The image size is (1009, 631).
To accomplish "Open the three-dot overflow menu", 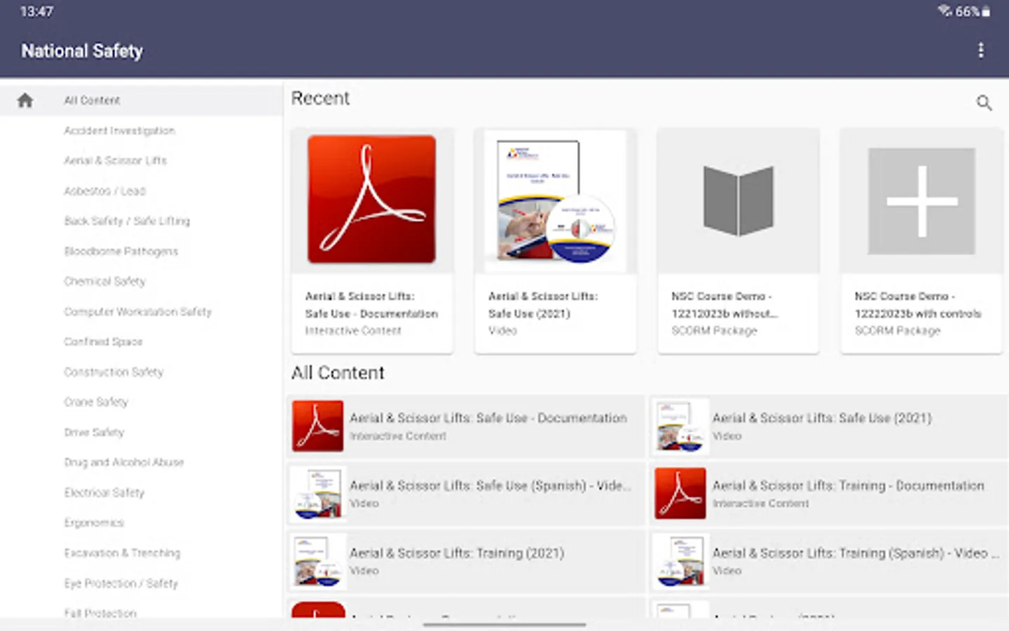I will (x=981, y=50).
